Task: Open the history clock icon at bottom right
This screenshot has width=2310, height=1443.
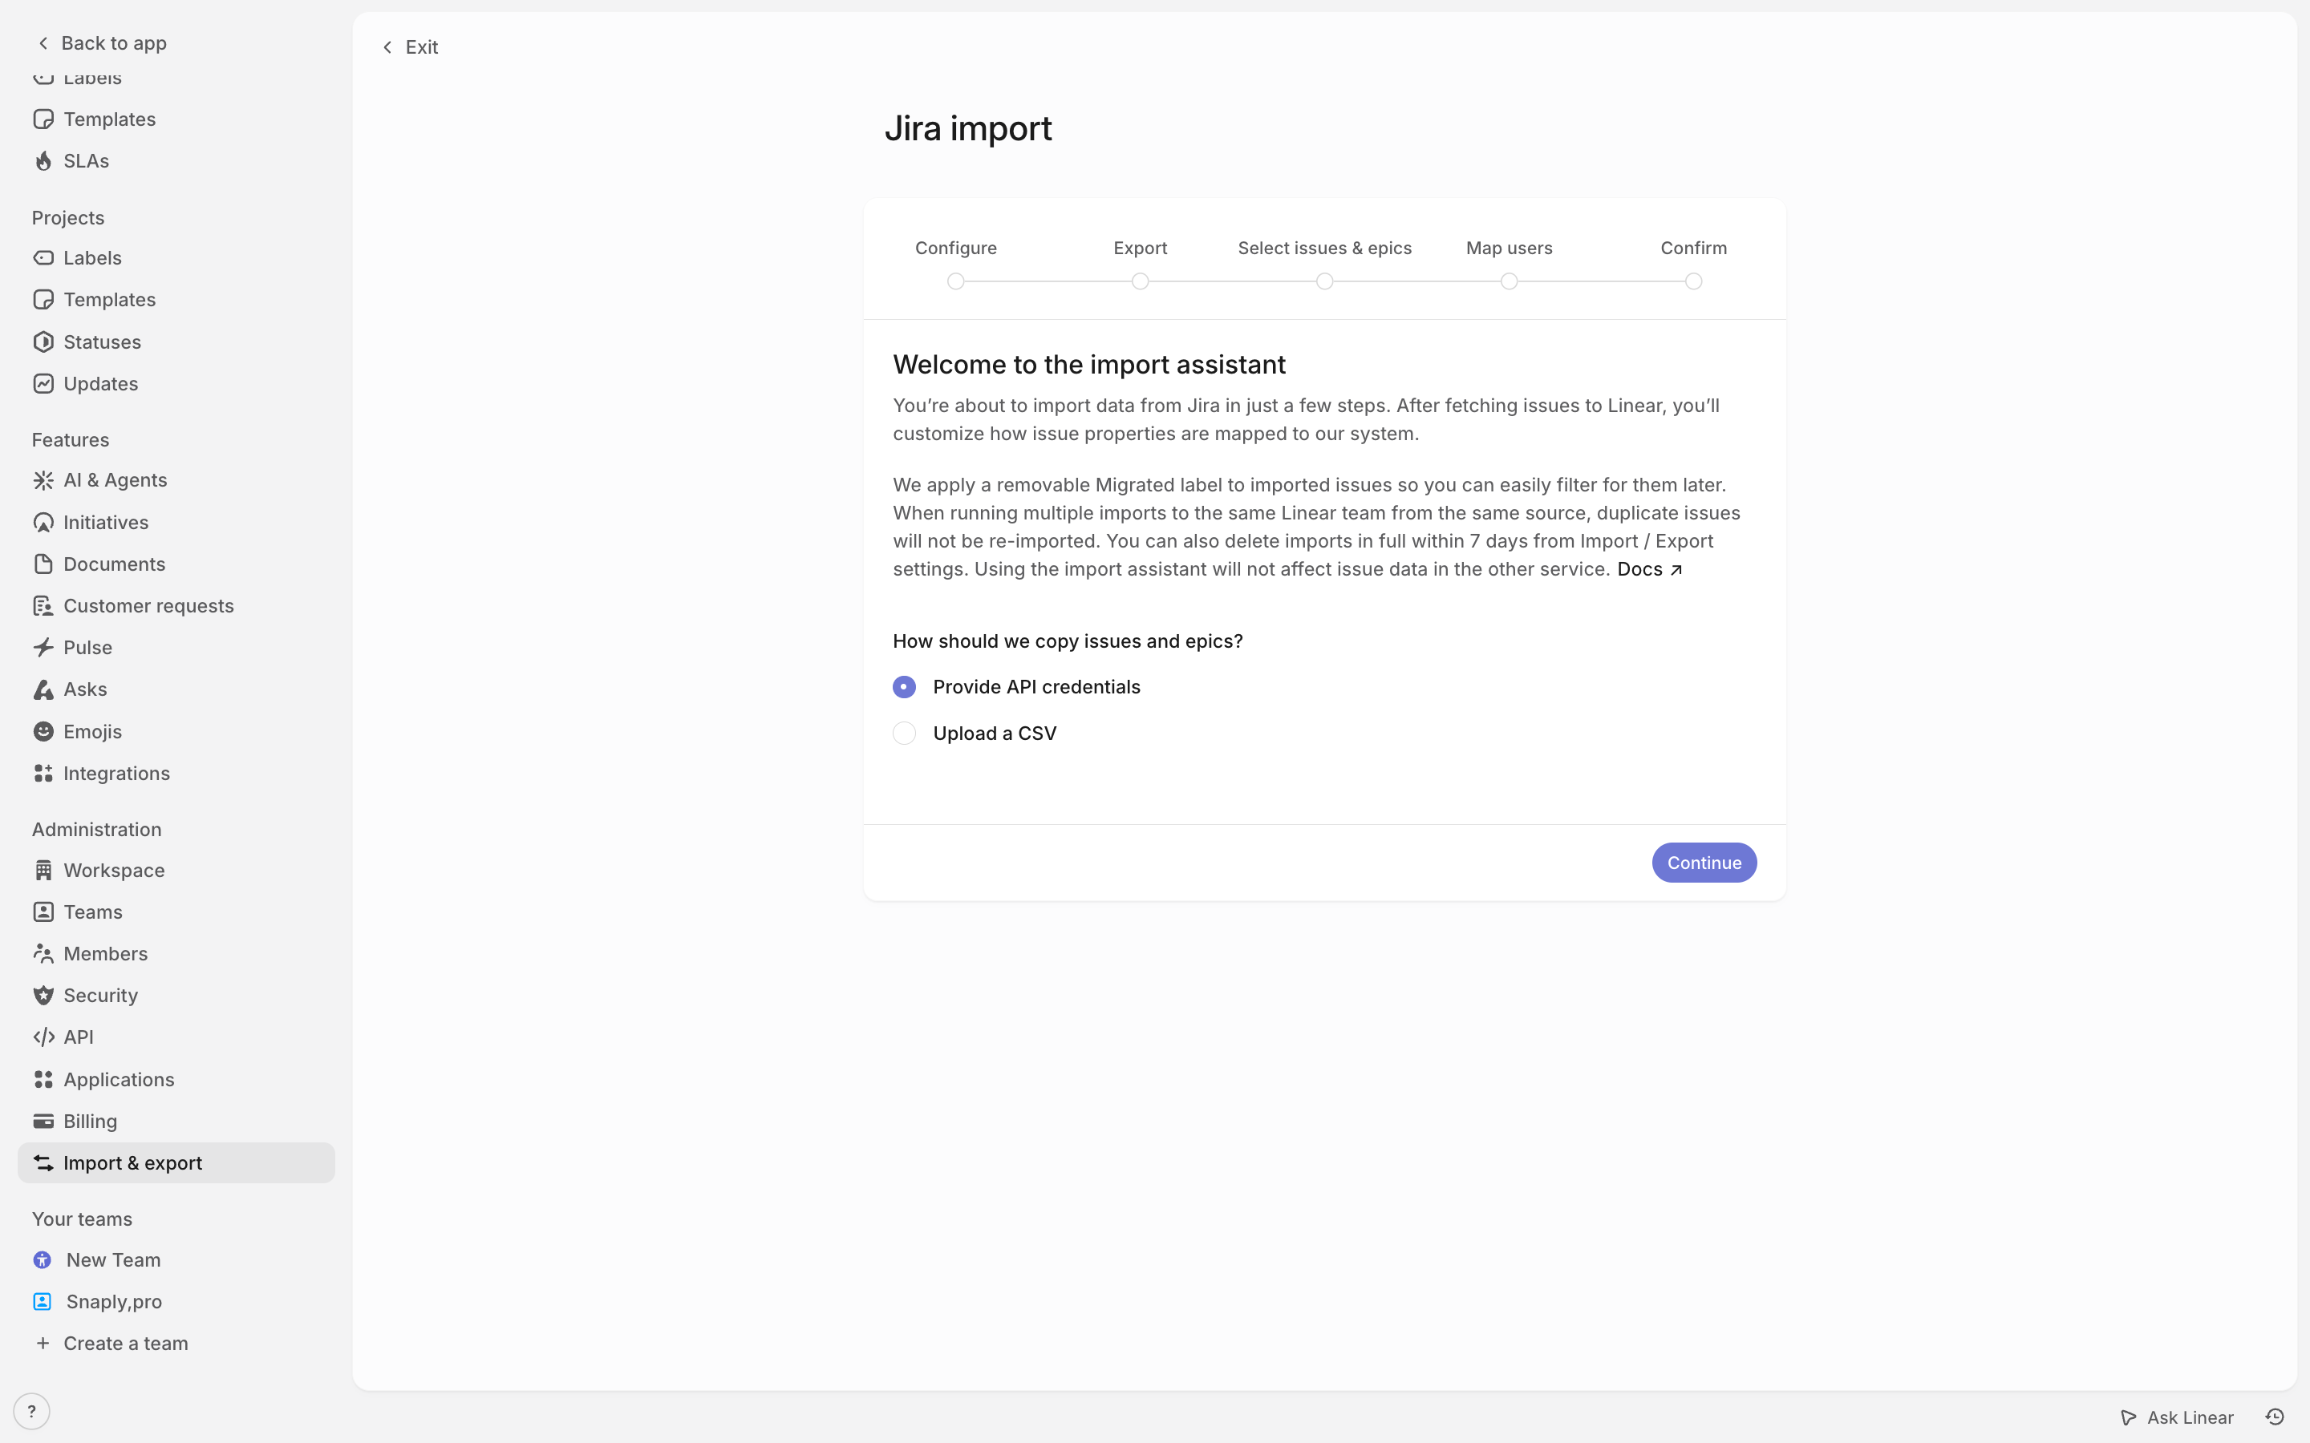Action: [x=2275, y=1417]
